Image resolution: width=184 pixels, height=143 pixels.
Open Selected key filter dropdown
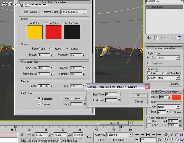click(130, 135)
